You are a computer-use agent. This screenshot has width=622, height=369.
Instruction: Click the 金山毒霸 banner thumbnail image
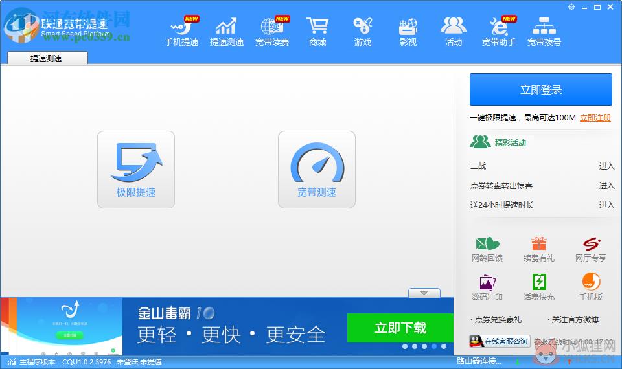[62, 326]
